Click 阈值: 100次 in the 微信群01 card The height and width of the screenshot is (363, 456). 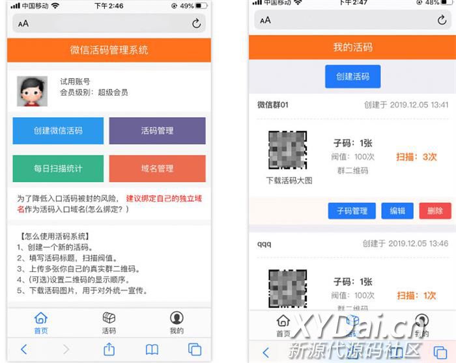click(x=353, y=157)
